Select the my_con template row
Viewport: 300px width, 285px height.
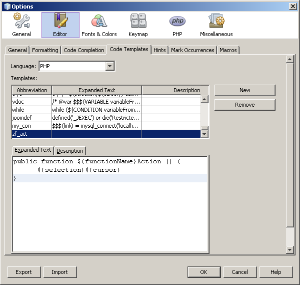click(31, 126)
